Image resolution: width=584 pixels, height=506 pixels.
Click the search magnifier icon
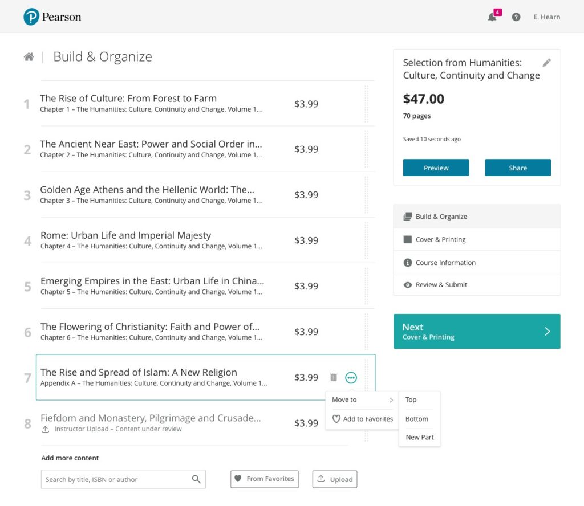coord(196,479)
